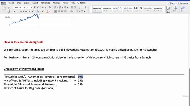190x106 pixels.
Task: Open underline style dropdown arrow
Action: 23,11
